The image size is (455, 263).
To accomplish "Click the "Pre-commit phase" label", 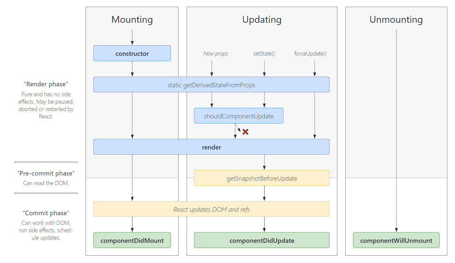I will [x=46, y=173].
